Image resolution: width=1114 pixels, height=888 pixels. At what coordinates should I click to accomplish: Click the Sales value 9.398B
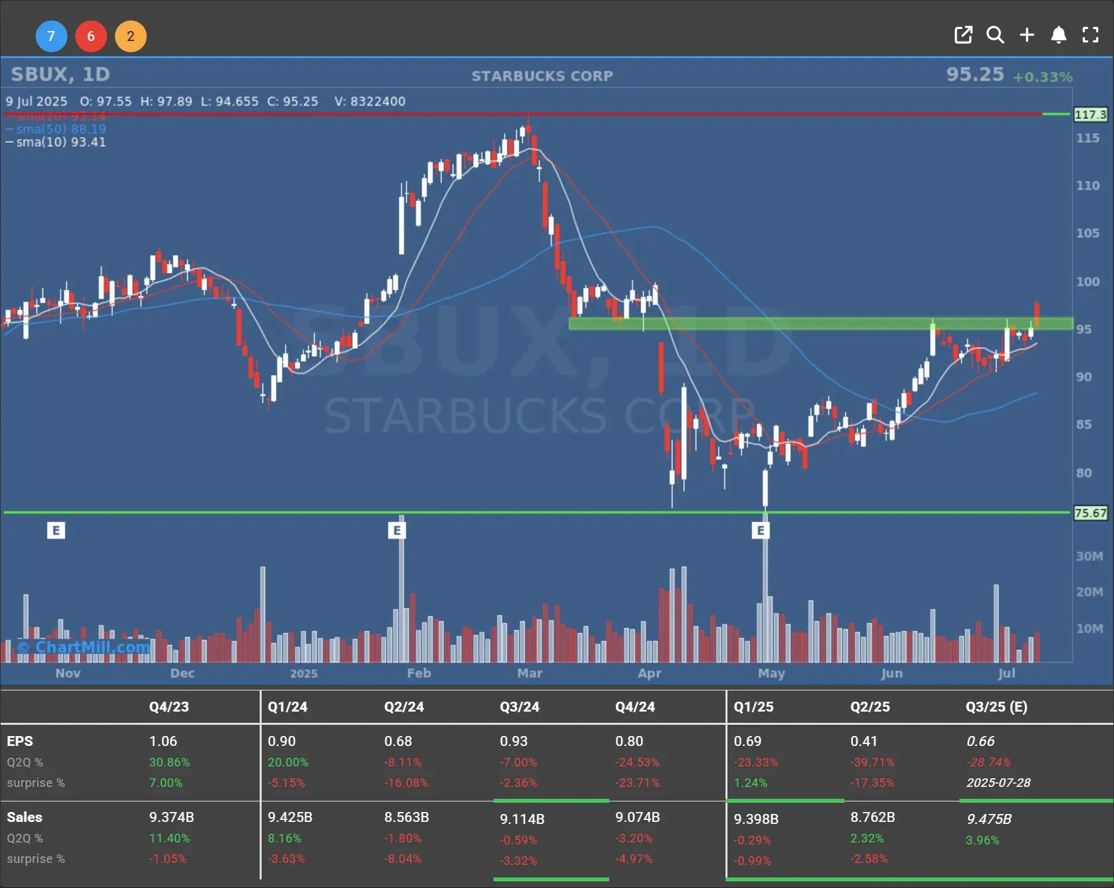click(756, 819)
